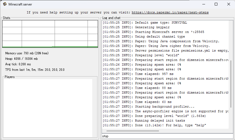Image resolution: width=235 pixels, height=140 pixels.
Task: Click log line "Using Java cipher from Velocity"
Action: [156, 46]
